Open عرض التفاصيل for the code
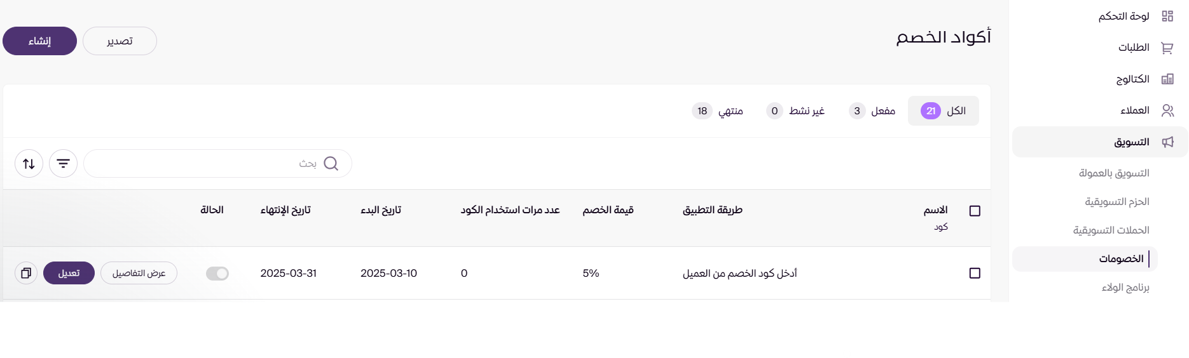1189x358 pixels. point(139,274)
